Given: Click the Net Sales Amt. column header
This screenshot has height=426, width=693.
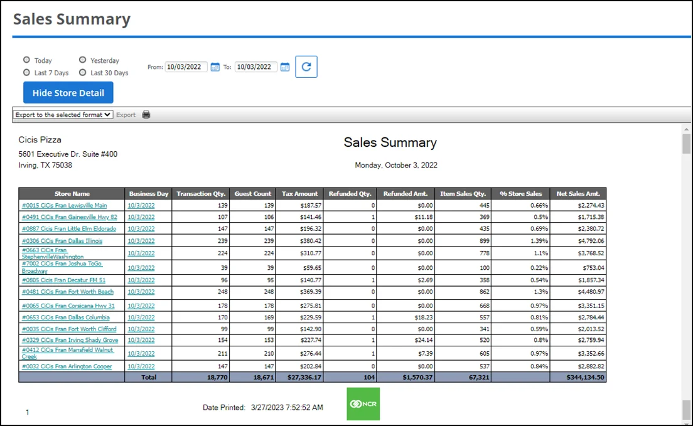Looking at the screenshot, I should coord(578,194).
